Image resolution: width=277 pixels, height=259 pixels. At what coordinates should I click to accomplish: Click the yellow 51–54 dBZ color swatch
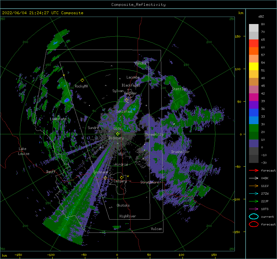(x=254, y=67)
